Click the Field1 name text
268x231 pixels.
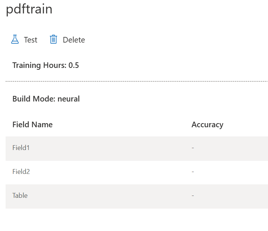point(21,148)
